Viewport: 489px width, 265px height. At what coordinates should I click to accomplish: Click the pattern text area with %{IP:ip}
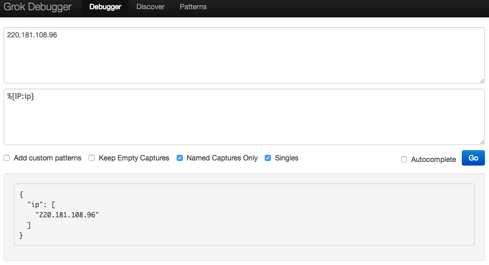(x=244, y=117)
